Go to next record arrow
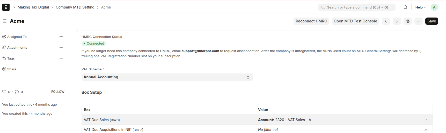Screen dimensions: 446x133 click(x=397, y=21)
